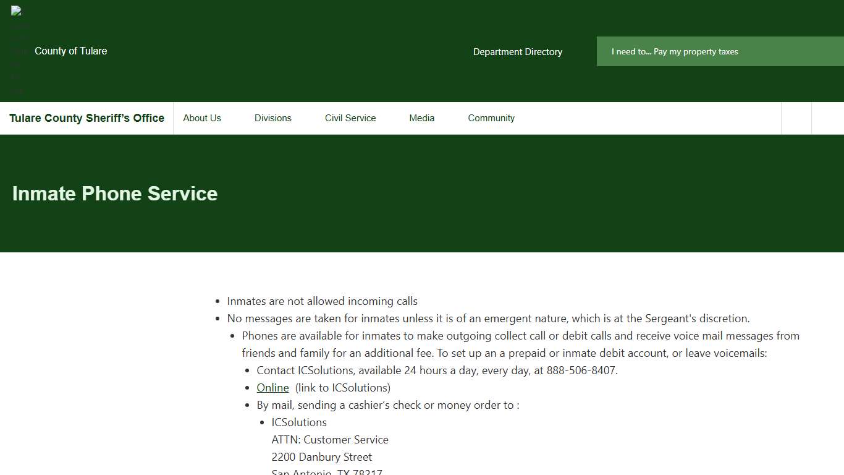Follow the "Online" ICSolutions link
The width and height of the screenshot is (844, 475).
click(272, 387)
